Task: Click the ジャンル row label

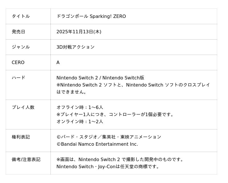Action: point(21,47)
